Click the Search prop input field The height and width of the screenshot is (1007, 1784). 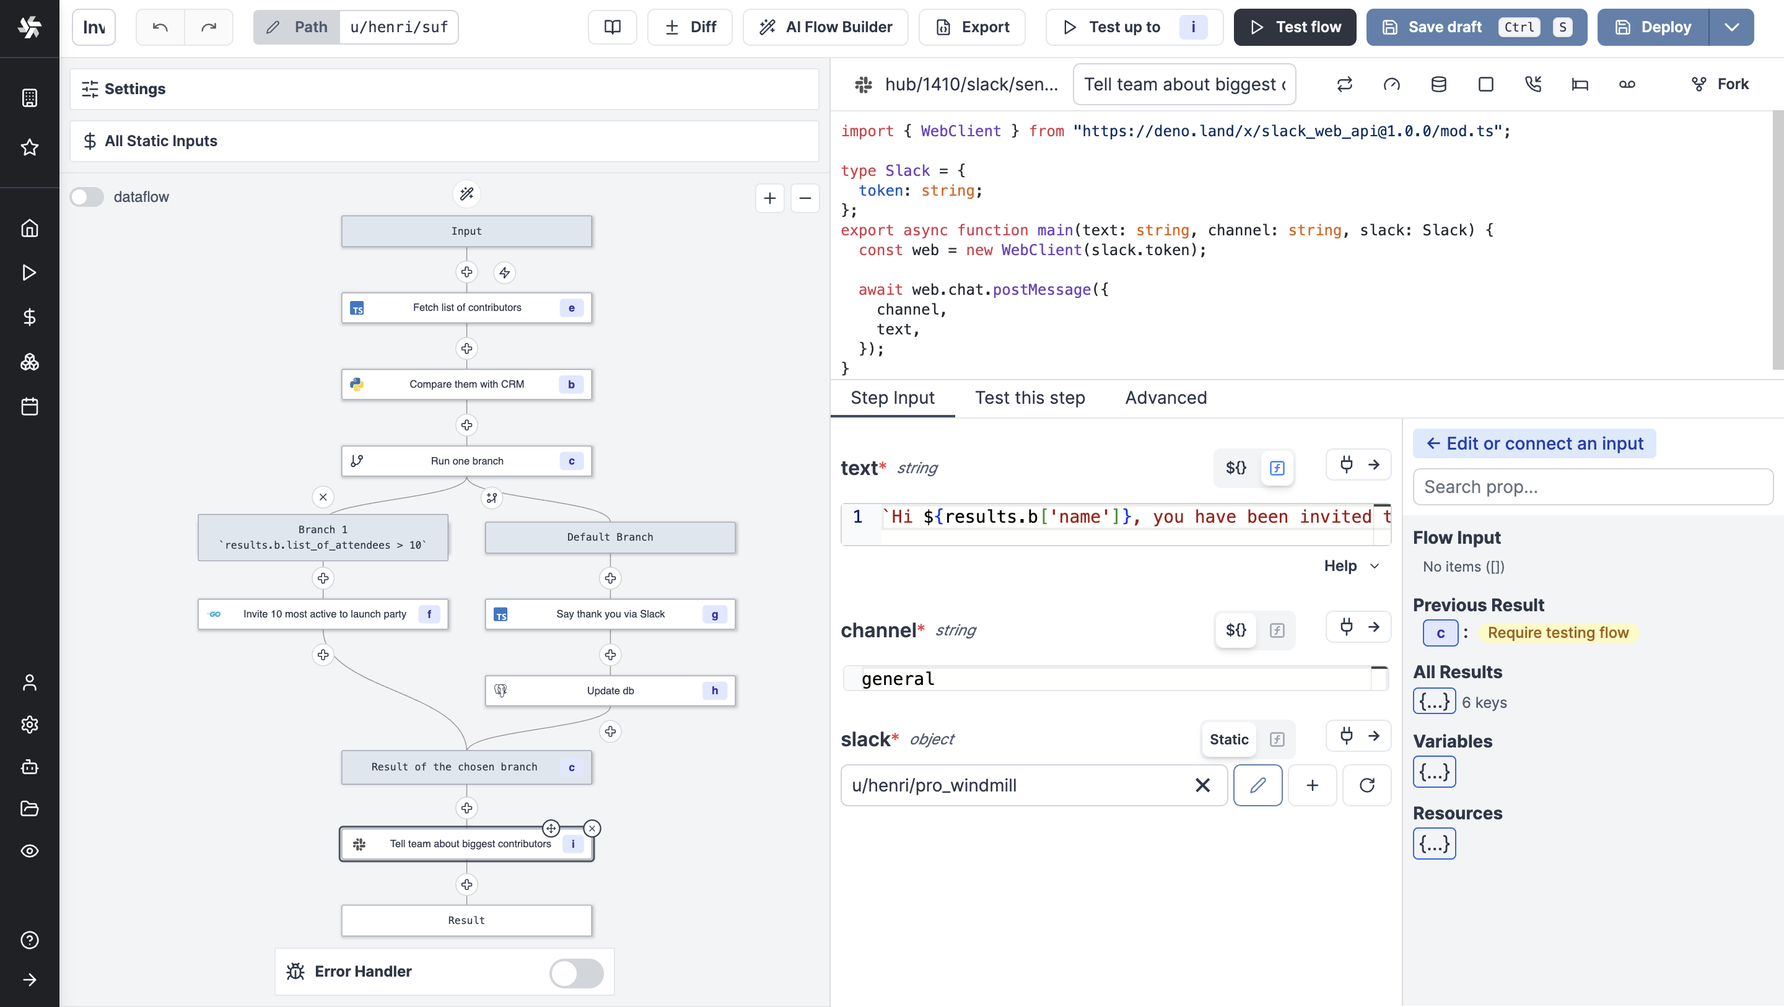pos(1592,487)
